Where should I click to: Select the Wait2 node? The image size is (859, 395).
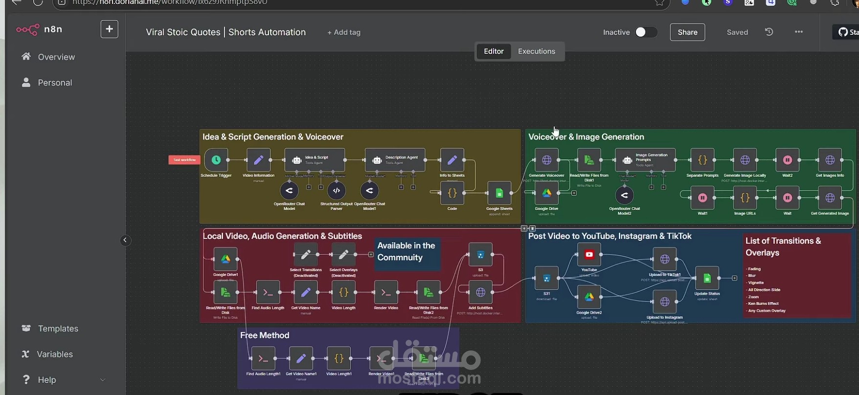click(788, 160)
